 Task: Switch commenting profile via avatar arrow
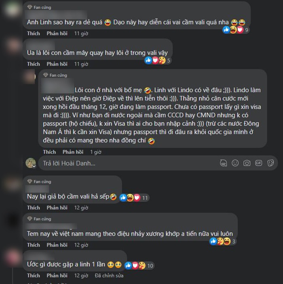(34, 166)
